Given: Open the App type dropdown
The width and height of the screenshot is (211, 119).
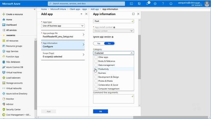Looking at the screenshot, I should (x=63, y=26).
